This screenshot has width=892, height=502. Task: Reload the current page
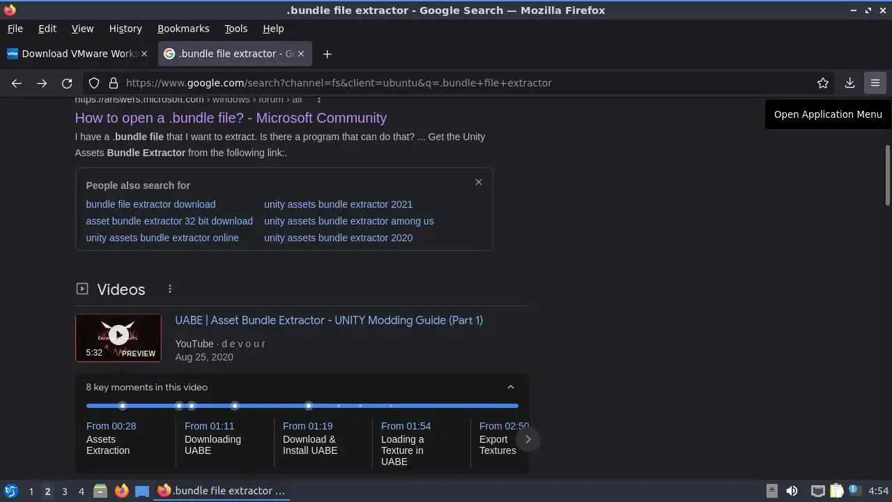click(67, 83)
